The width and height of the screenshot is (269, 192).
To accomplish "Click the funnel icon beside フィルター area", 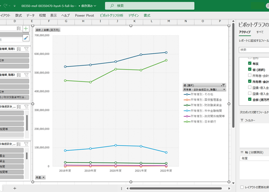I will 242,120.
